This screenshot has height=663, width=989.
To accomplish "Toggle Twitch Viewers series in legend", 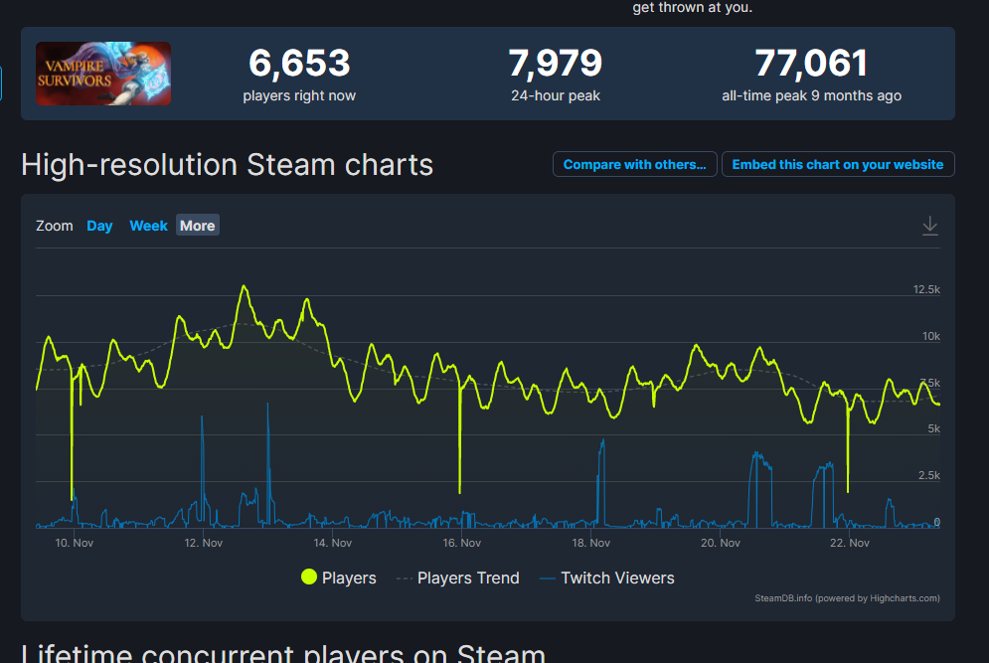I will point(607,578).
